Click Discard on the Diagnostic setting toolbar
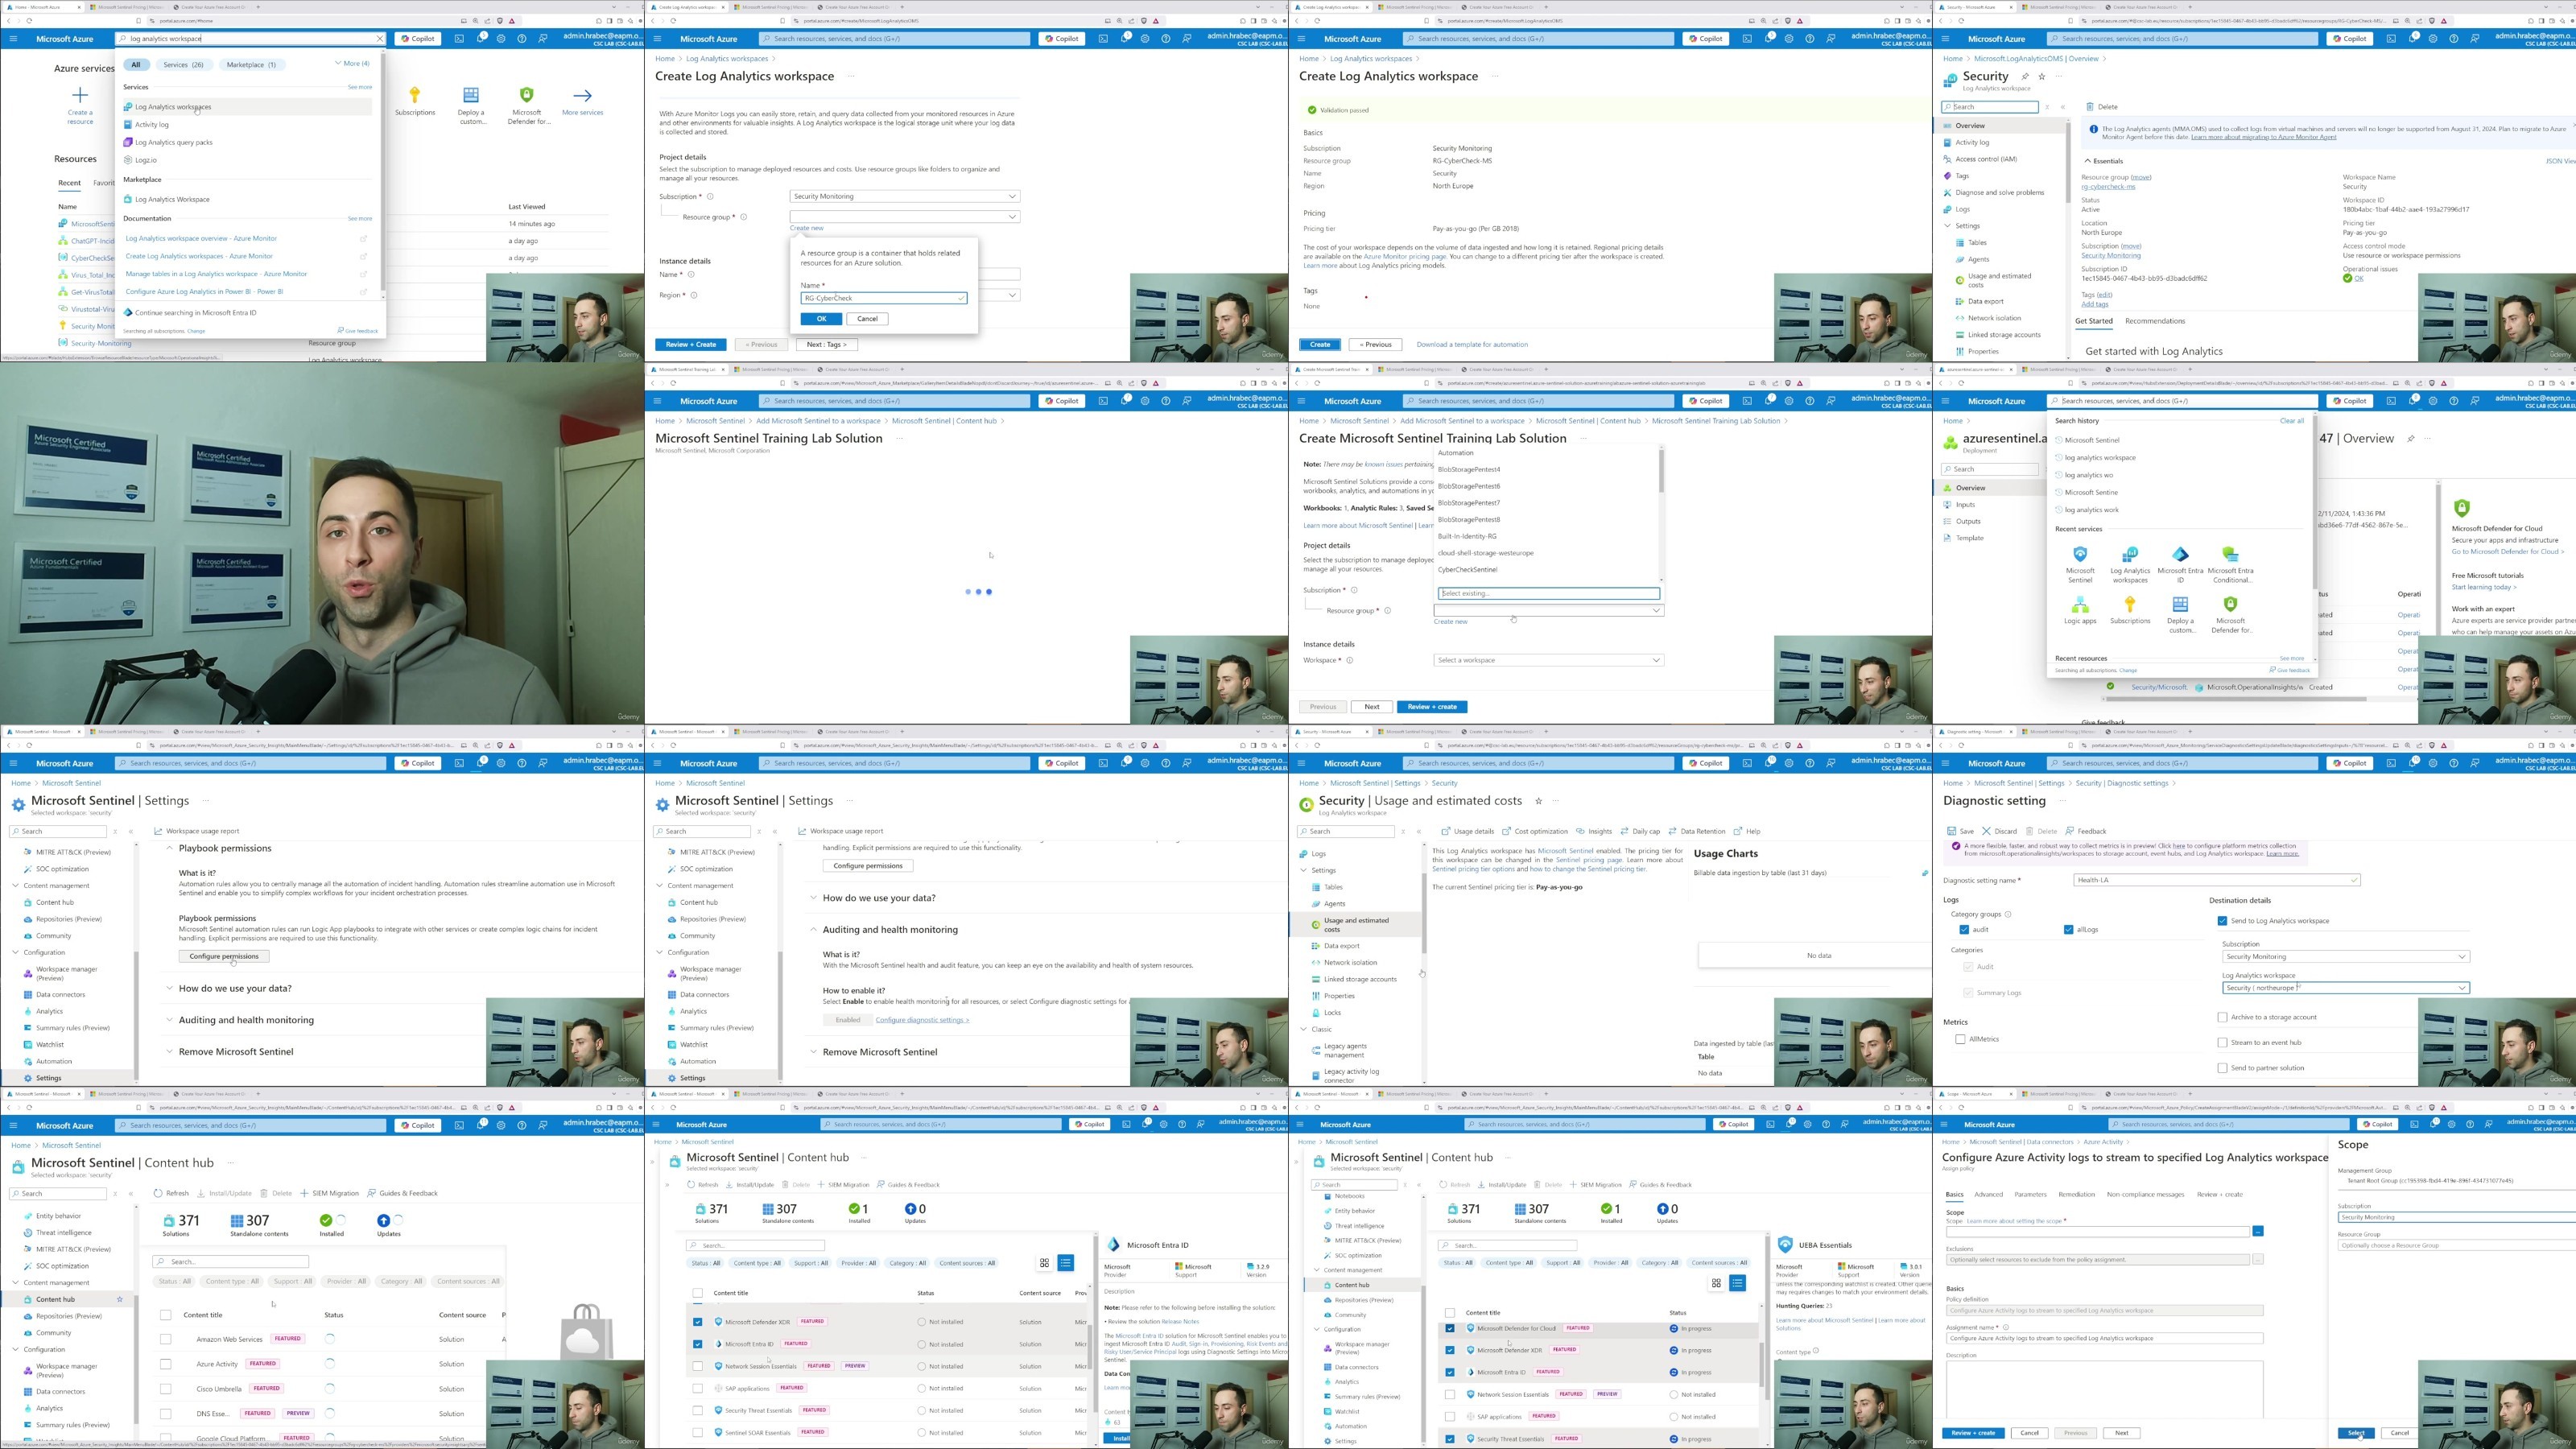This screenshot has height=1449, width=2576. coord(2000,831)
